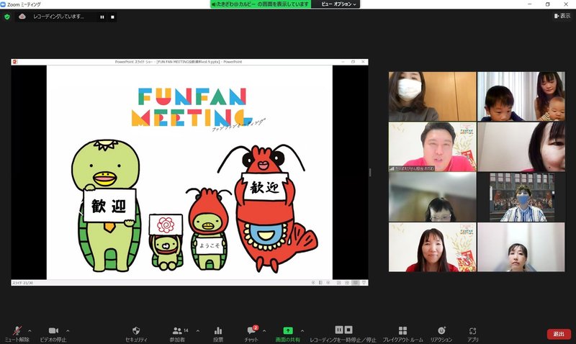Open the Polls (投票) button
Viewport: 576px width, 344px height.
(x=218, y=334)
